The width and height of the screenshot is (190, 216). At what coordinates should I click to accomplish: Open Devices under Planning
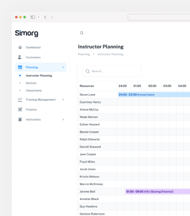pos(31,83)
